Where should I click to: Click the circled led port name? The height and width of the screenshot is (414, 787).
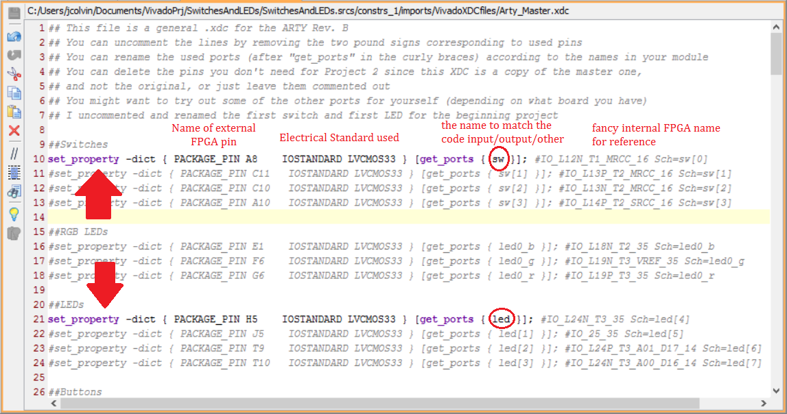click(x=501, y=319)
